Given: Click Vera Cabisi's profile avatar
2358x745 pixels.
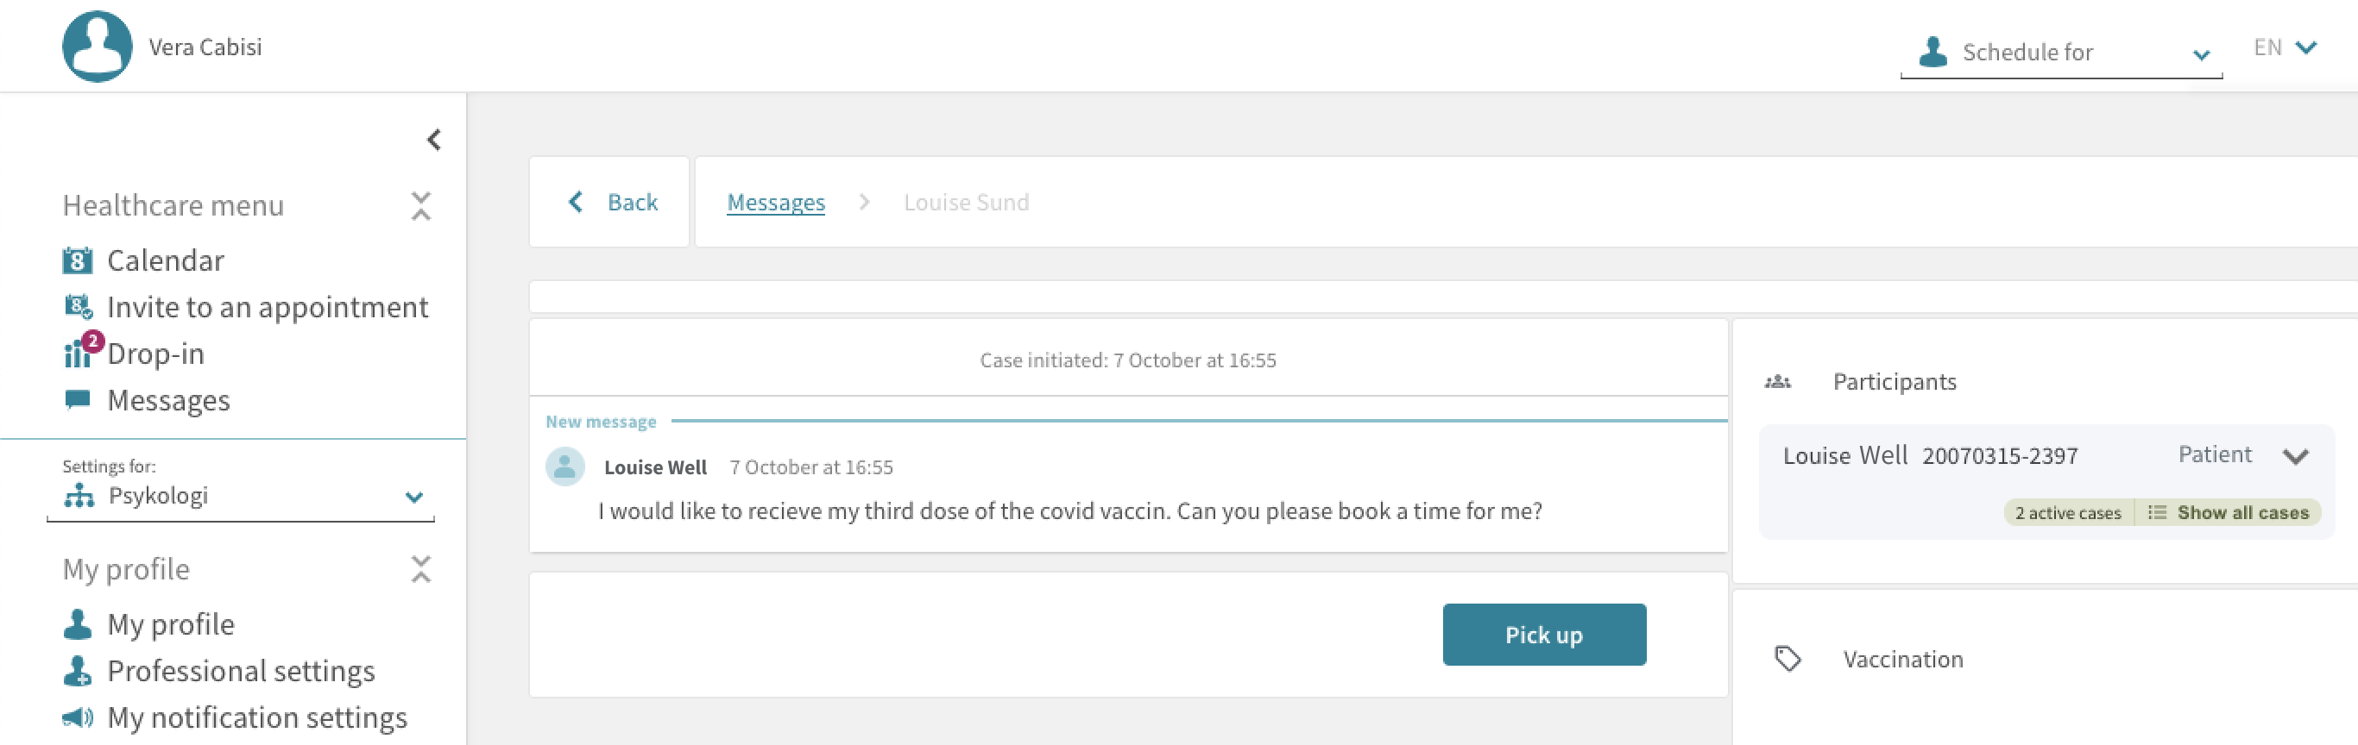Looking at the screenshot, I should pos(97,47).
